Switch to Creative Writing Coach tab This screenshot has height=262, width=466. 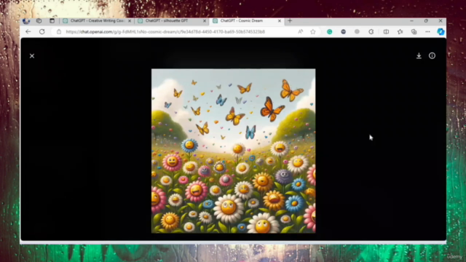coord(97,21)
